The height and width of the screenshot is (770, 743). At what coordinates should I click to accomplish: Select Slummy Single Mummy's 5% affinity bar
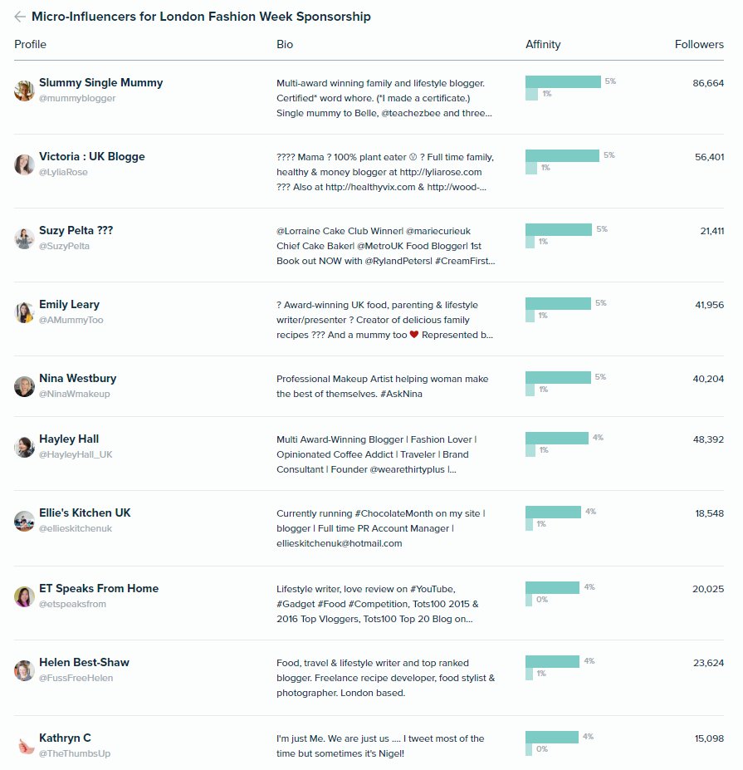click(x=563, y=81)
